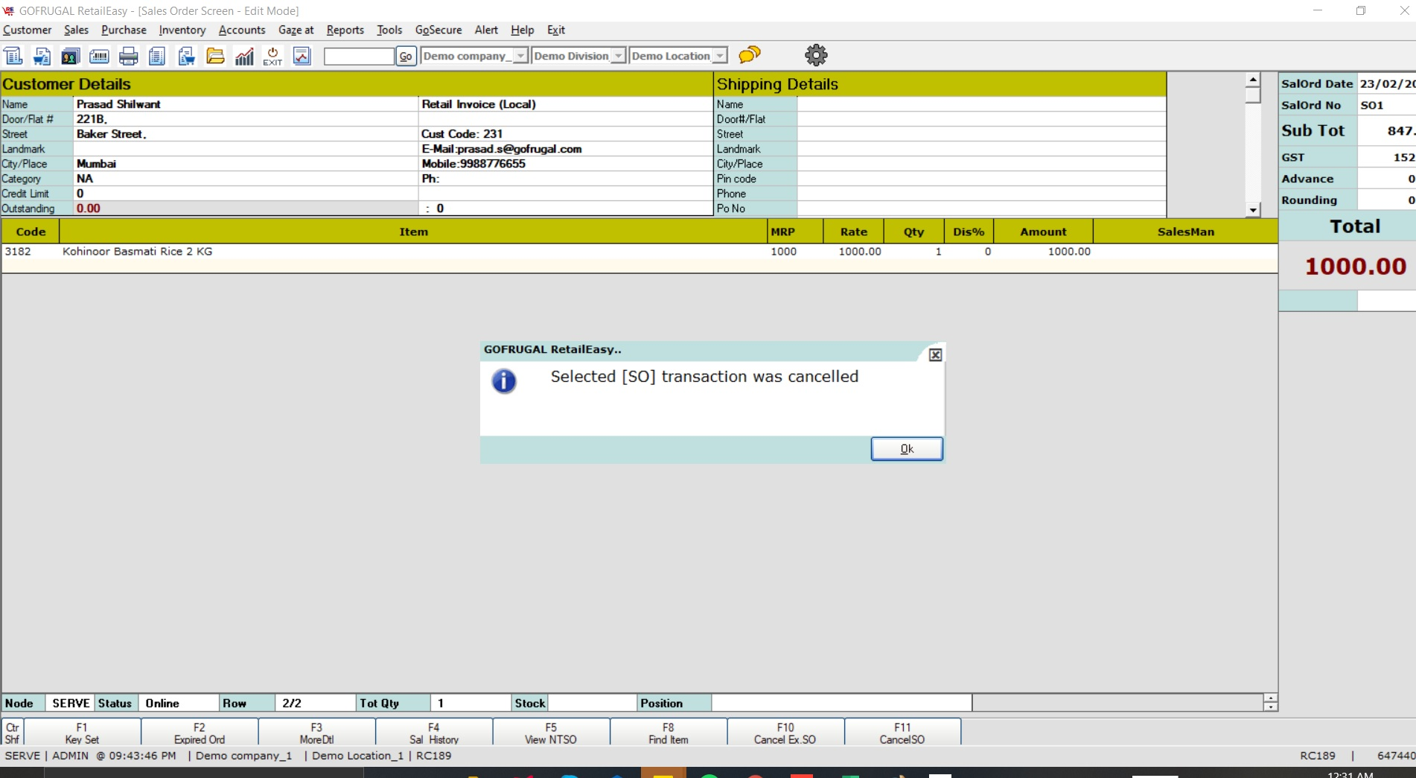Click the Amount column header
1416x778 pixels.
click(x=1043, y=232)
